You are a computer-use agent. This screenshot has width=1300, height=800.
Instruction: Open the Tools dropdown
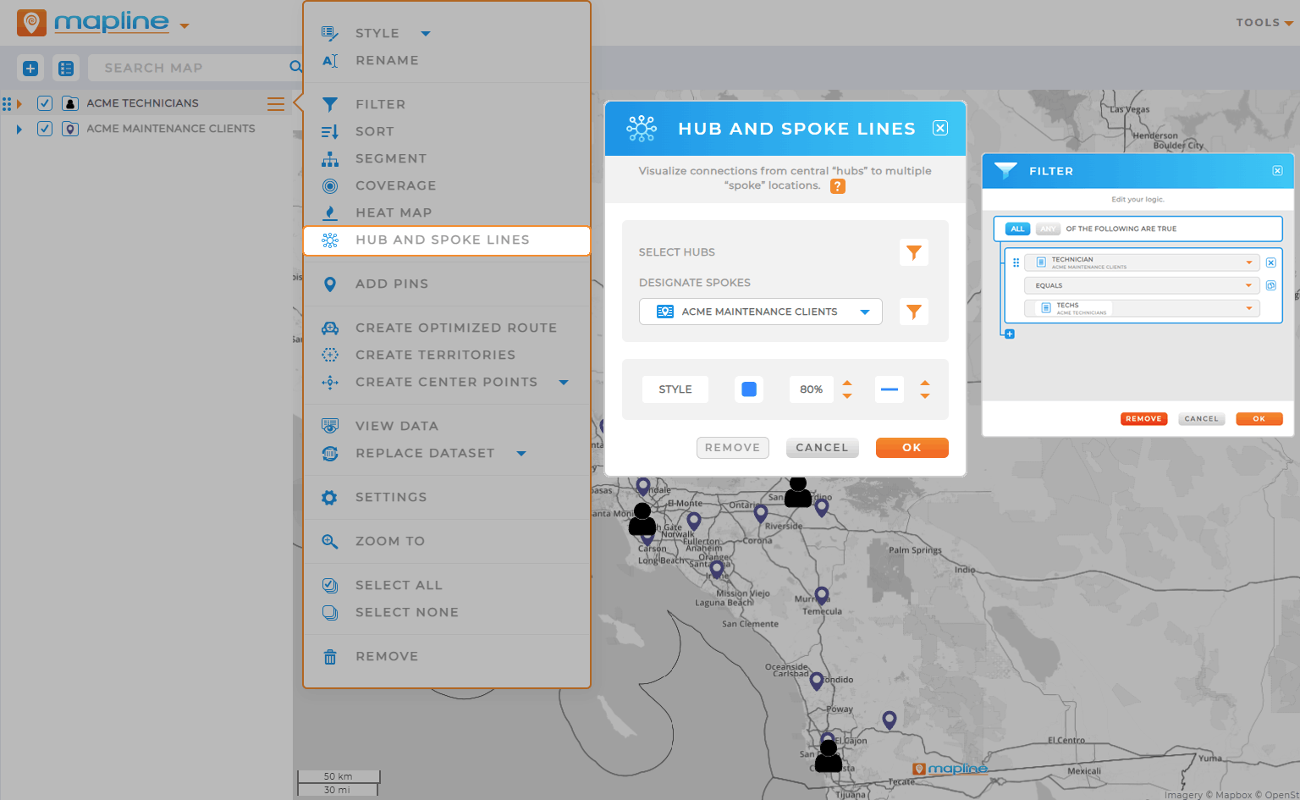(x=1264, y=23)
